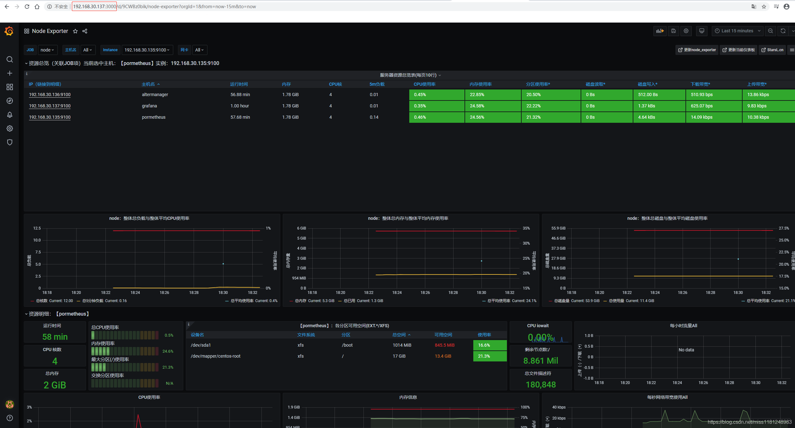Click info icon on overview table panel

tap(27, 74)
